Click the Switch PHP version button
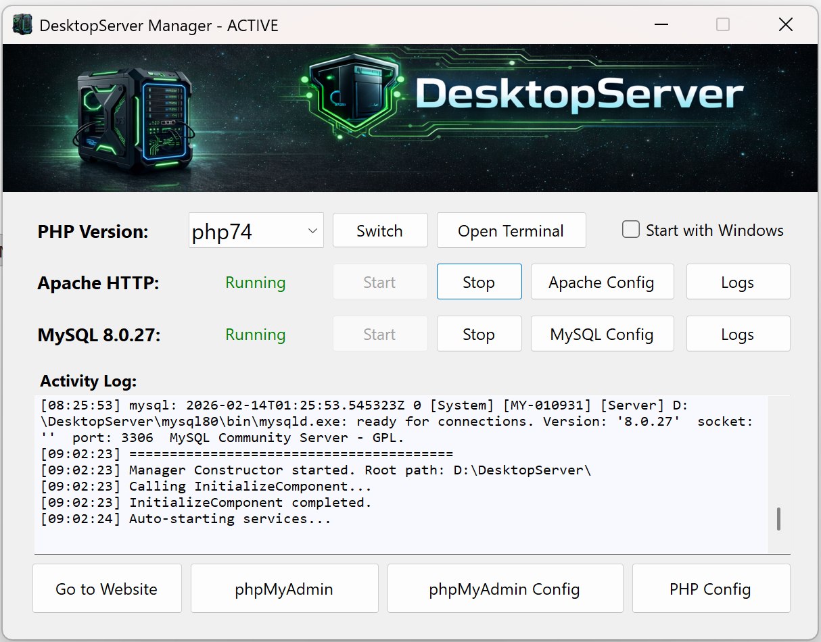Viewport: 821px width, 642px height. point(379,230)
